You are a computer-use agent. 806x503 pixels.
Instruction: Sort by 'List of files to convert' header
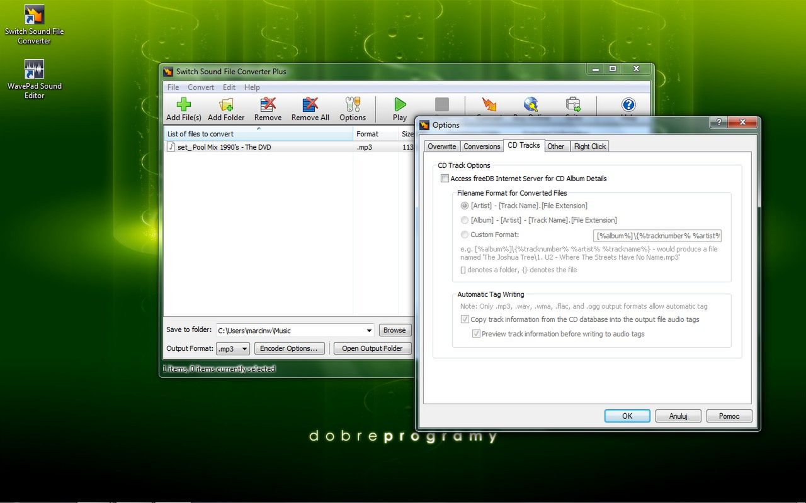pyautogui.click(x=258, y=134)
